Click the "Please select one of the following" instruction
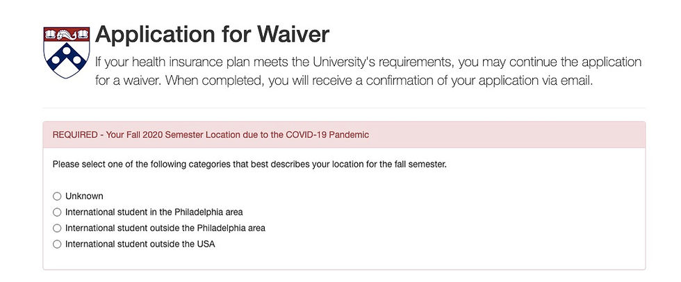Viewport: 681px width, 282px height. coord(249,165)
